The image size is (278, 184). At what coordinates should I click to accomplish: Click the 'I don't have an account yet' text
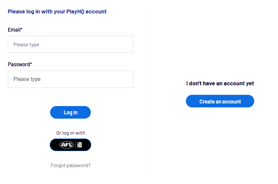coord(220,83)
